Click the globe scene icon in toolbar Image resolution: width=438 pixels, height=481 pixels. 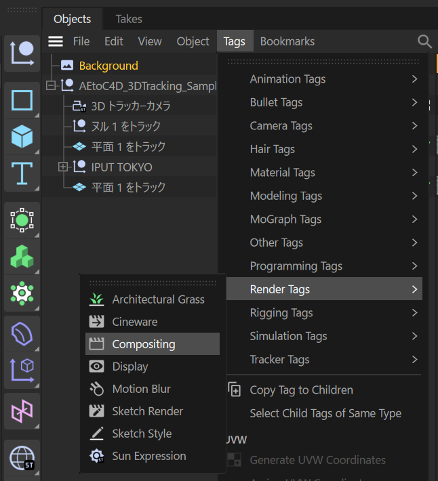click(22, 457)
